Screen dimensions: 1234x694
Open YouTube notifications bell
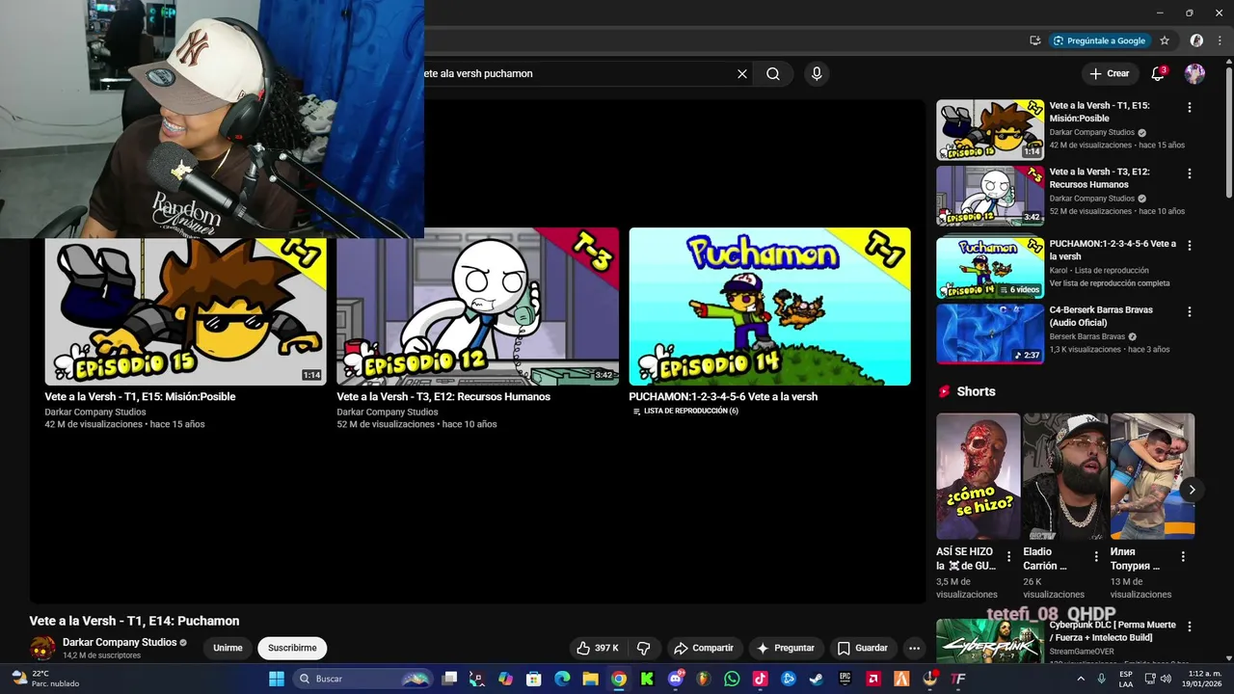point(1159,73)
